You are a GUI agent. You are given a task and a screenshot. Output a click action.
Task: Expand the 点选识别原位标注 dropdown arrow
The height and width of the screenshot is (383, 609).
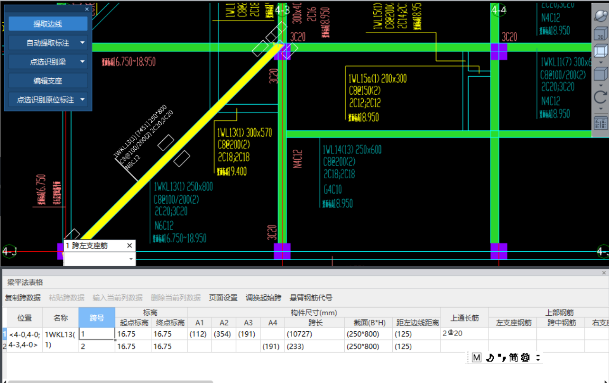coord(83,100)
